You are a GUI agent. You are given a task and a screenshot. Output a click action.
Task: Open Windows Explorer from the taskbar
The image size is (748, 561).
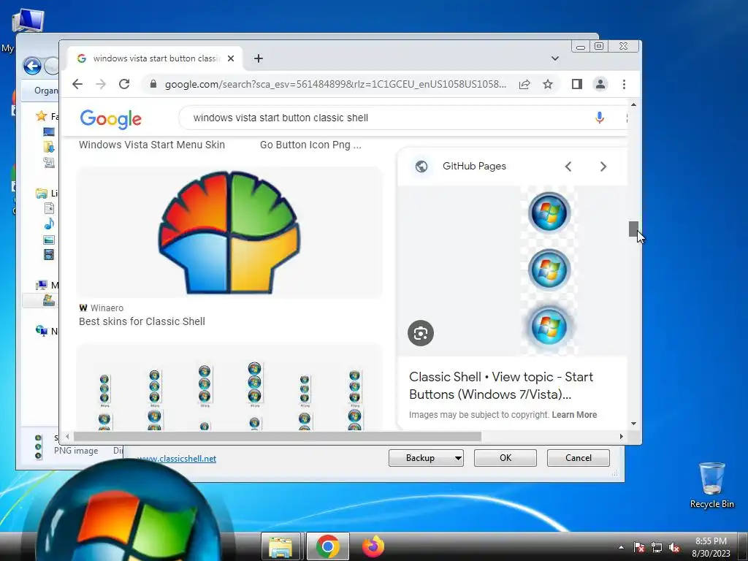tap(280, 546)
